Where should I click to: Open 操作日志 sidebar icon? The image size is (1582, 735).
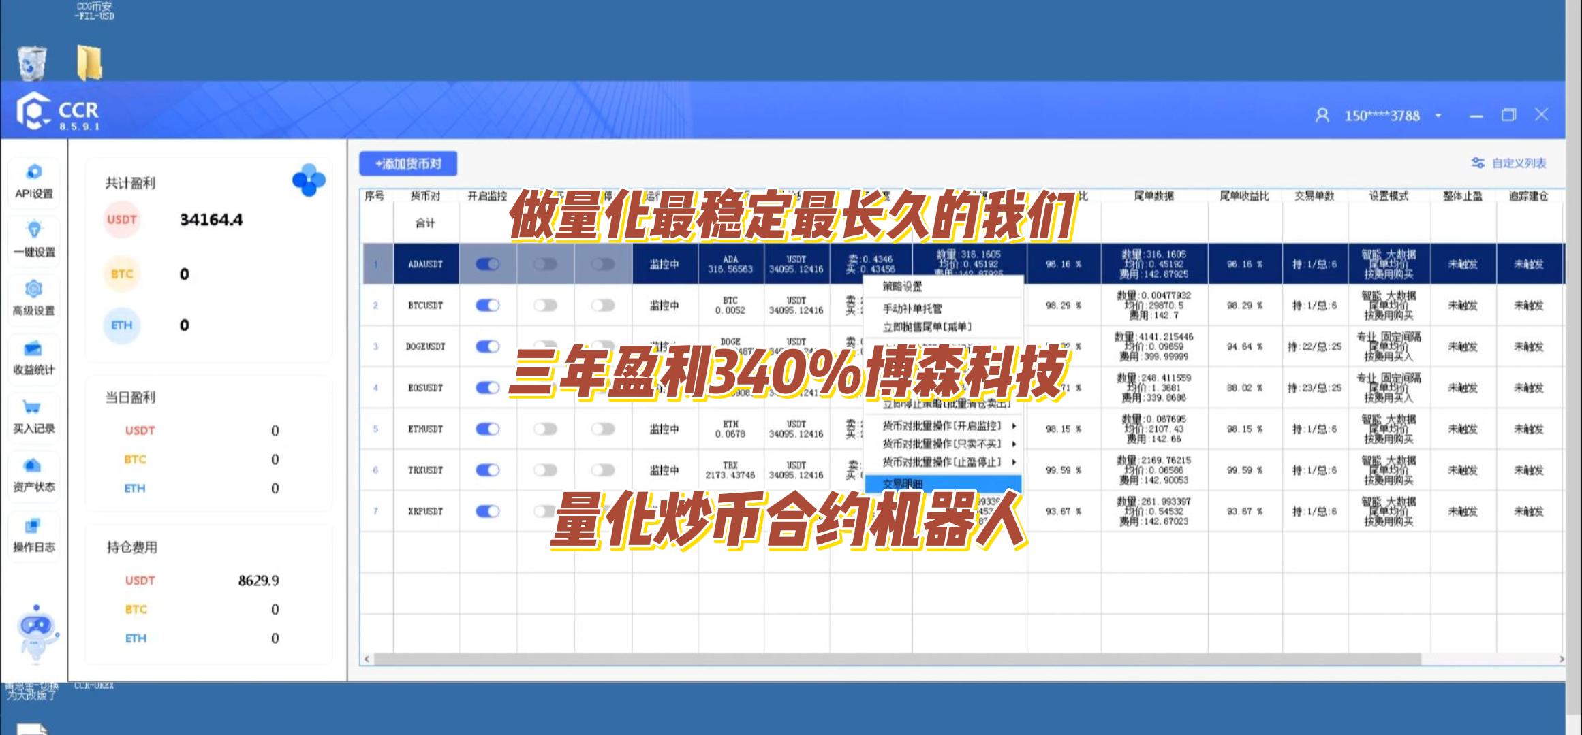(x=34, y=527)
